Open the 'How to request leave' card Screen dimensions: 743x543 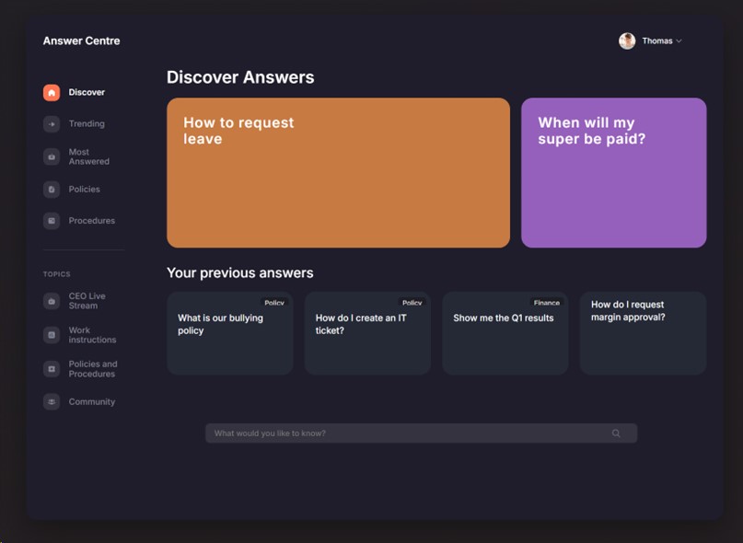point(338,173)
